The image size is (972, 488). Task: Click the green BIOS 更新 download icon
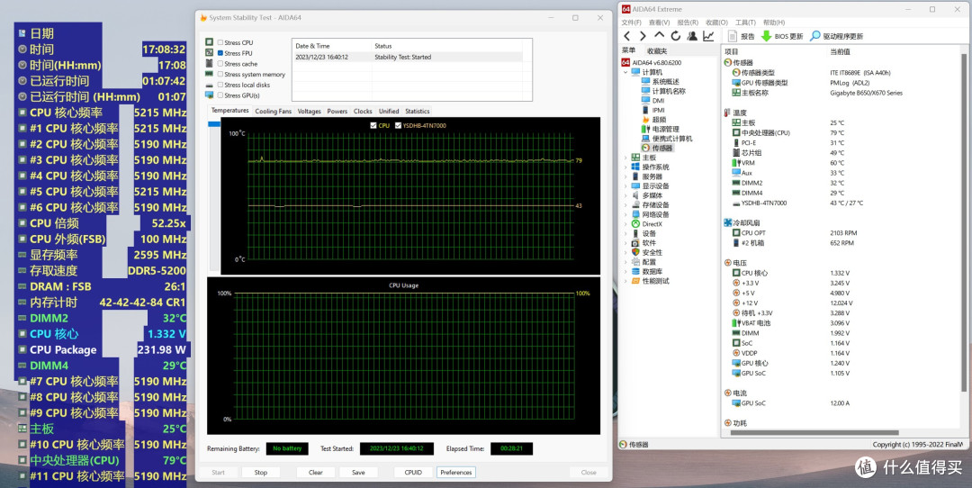(x=766, y=36)
